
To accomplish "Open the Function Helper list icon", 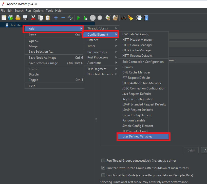I will (x=139, y=18).
